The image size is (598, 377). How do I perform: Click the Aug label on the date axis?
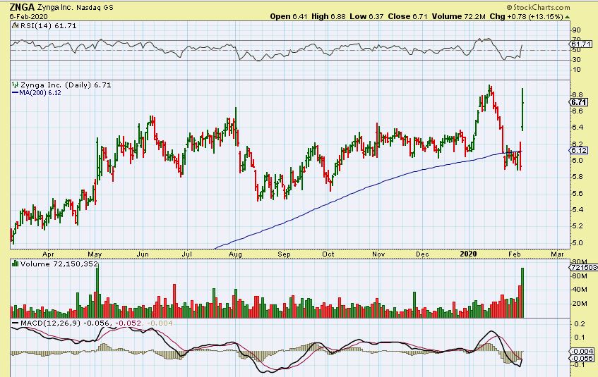pos(235,254)
